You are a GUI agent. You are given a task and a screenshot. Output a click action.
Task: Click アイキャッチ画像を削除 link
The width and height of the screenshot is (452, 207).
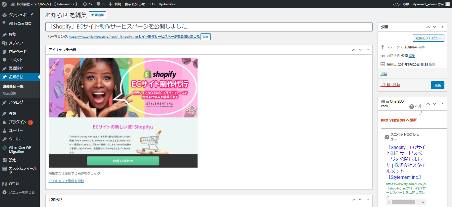click(66, 181)
